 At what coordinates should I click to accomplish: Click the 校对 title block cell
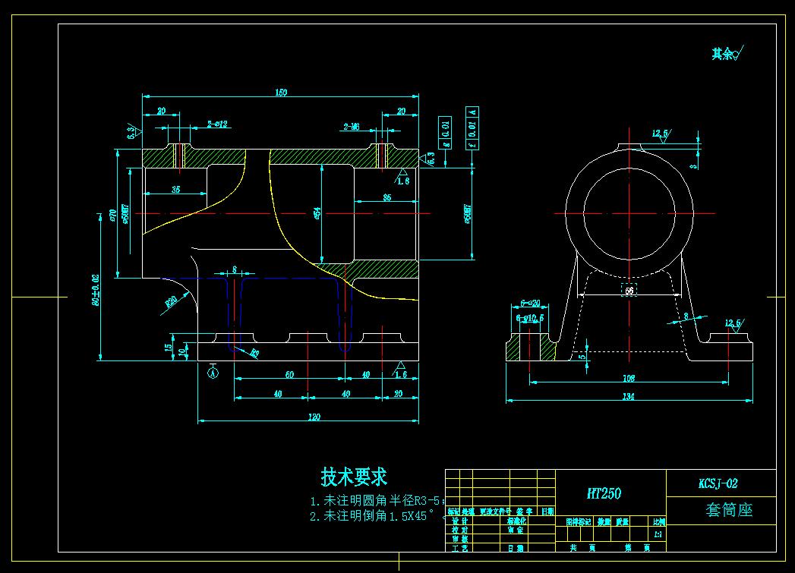pyautogui.click(x=460, y=530)
